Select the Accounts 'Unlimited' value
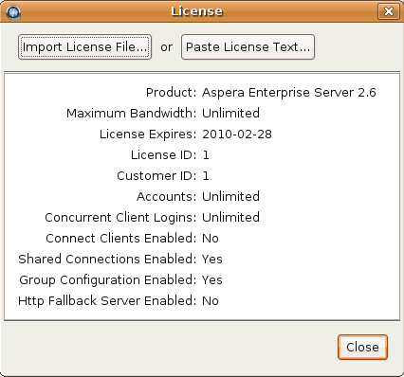The image size is (404, 377). [x=230, y=197]
